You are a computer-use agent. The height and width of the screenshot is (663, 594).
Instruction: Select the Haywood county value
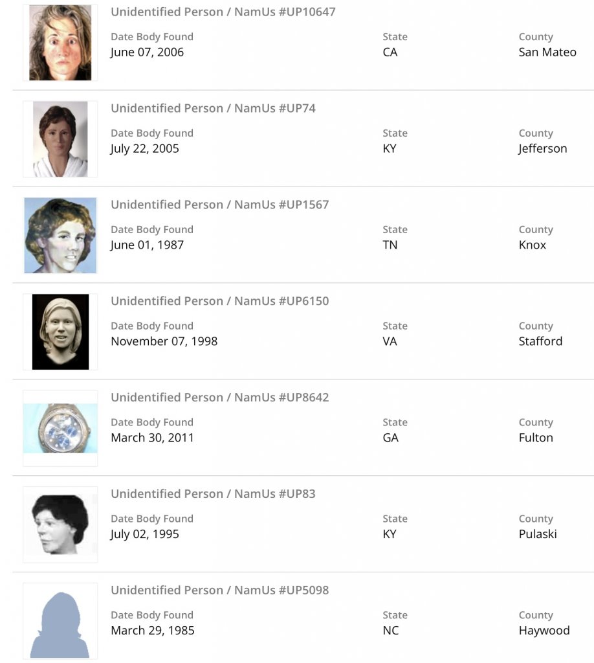(544, 631)
